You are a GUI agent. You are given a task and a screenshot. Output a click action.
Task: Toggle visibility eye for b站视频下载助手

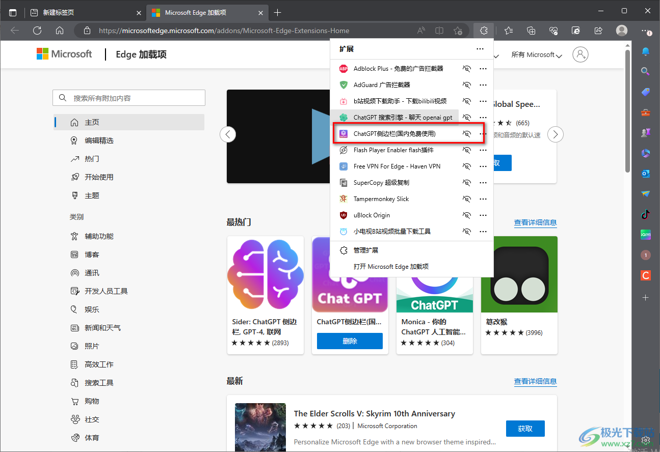[466, 101]
